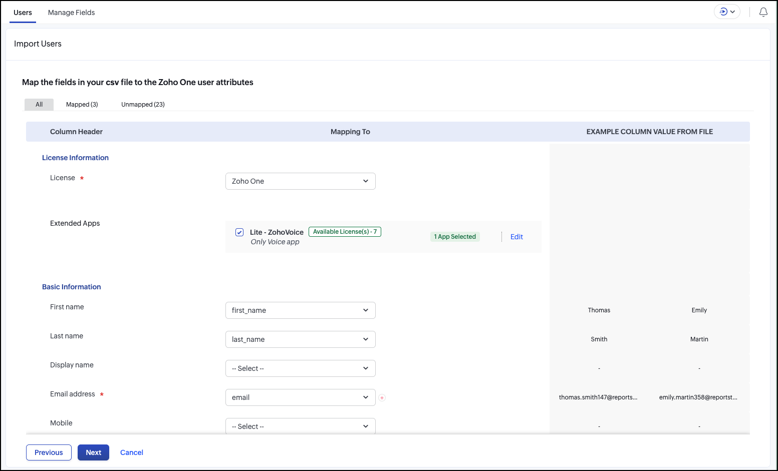
Task: Click the Basic Information section heading
Action: pos(72,287)
